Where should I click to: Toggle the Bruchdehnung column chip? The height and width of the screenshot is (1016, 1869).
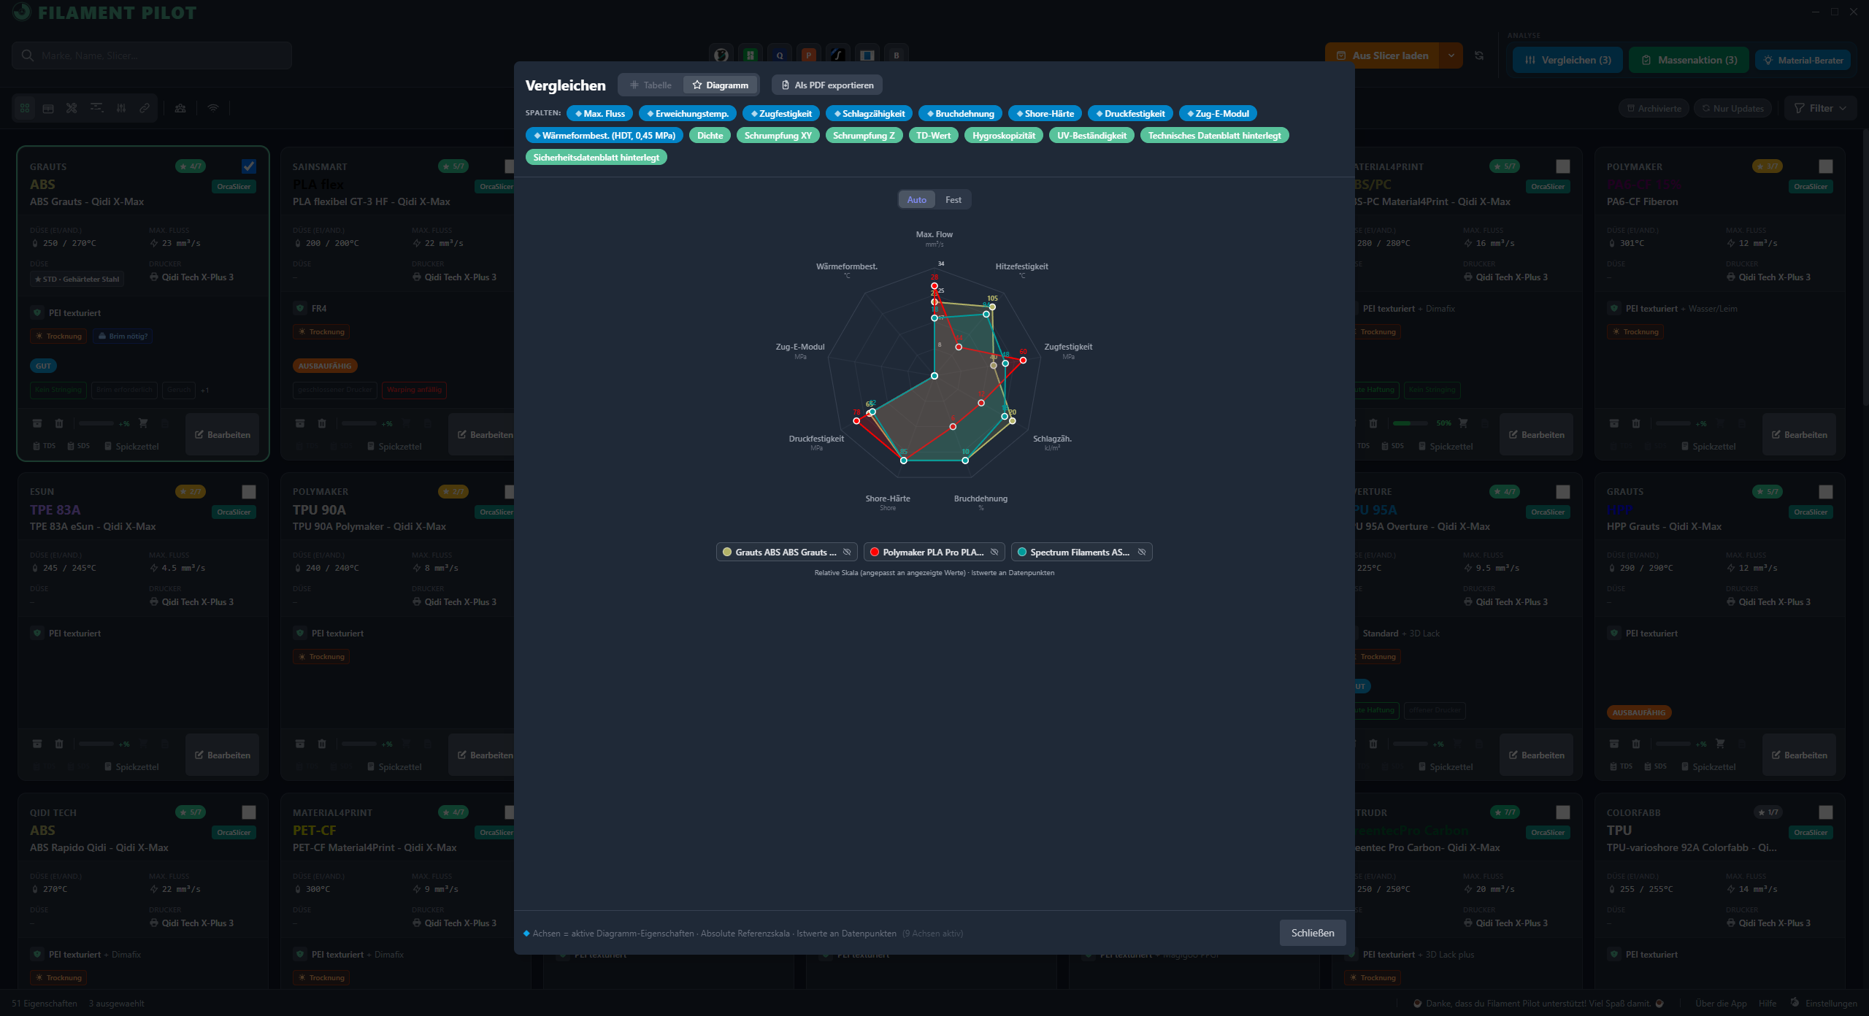[x=960, y=114]
